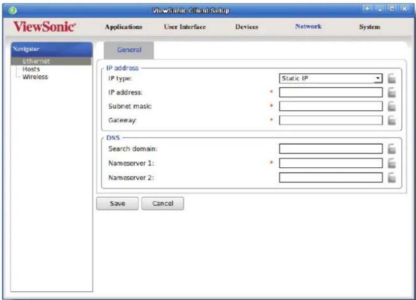
Task: Click the lock icon beside Nameserver 2
Action: (x=392, y=177)
